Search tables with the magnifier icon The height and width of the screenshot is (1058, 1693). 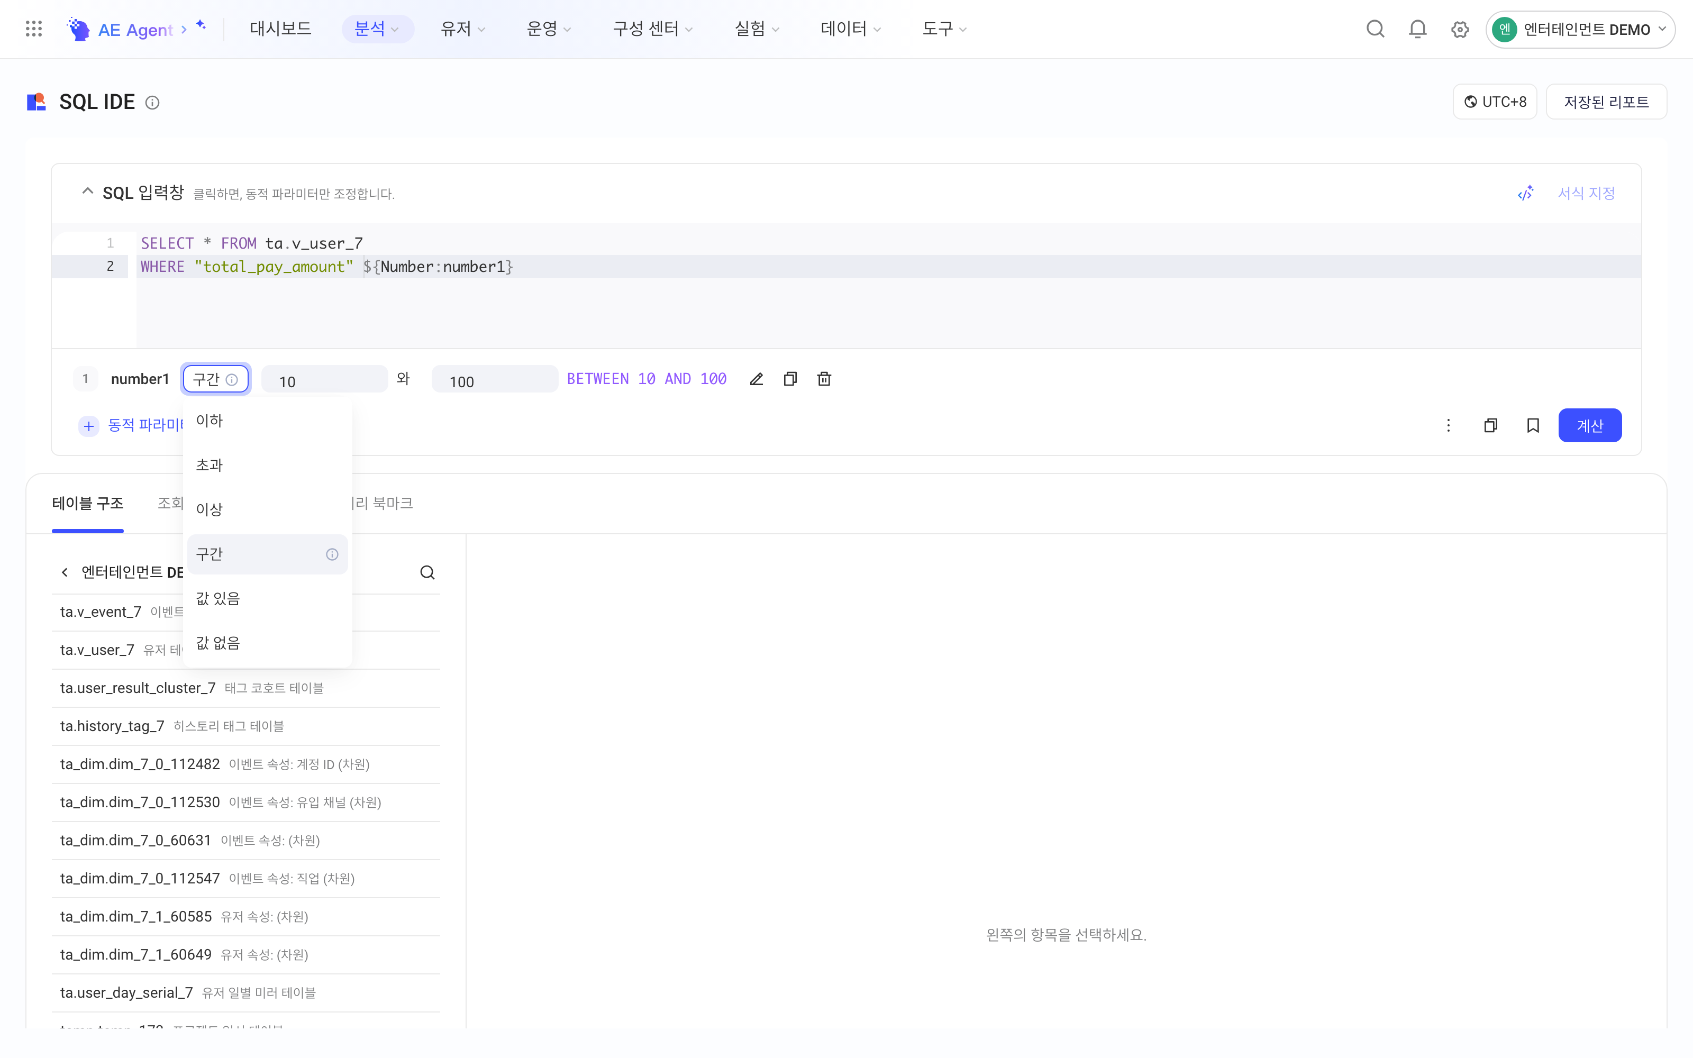pyautogui.click(x=427, y=572)
